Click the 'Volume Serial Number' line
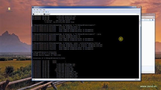Viewport: 161px width, 90px height. pyautogui.click(x=47, y=55)
